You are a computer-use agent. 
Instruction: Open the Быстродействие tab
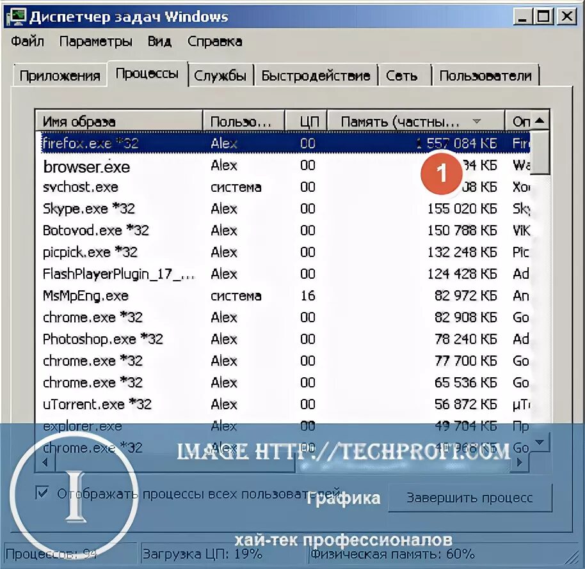(x=316, y=75)
